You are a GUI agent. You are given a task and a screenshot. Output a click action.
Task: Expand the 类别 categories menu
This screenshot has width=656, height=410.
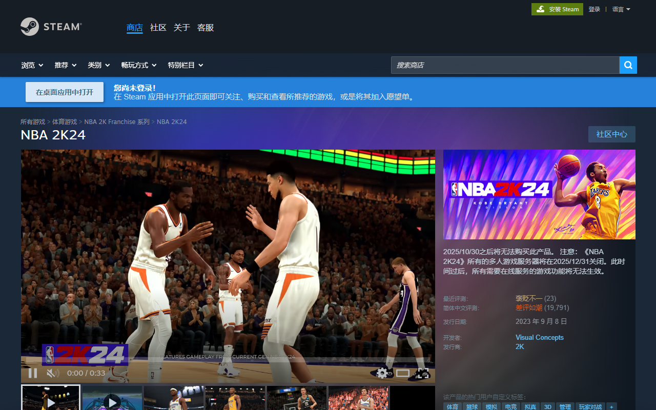click(x=99, y=65)
